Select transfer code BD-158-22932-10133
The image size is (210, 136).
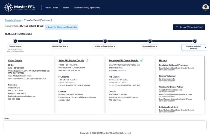32,26
